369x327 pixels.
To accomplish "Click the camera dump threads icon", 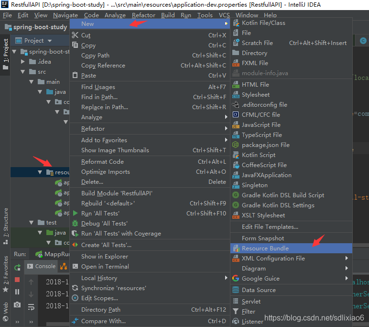I will click(x=17, y=304).
